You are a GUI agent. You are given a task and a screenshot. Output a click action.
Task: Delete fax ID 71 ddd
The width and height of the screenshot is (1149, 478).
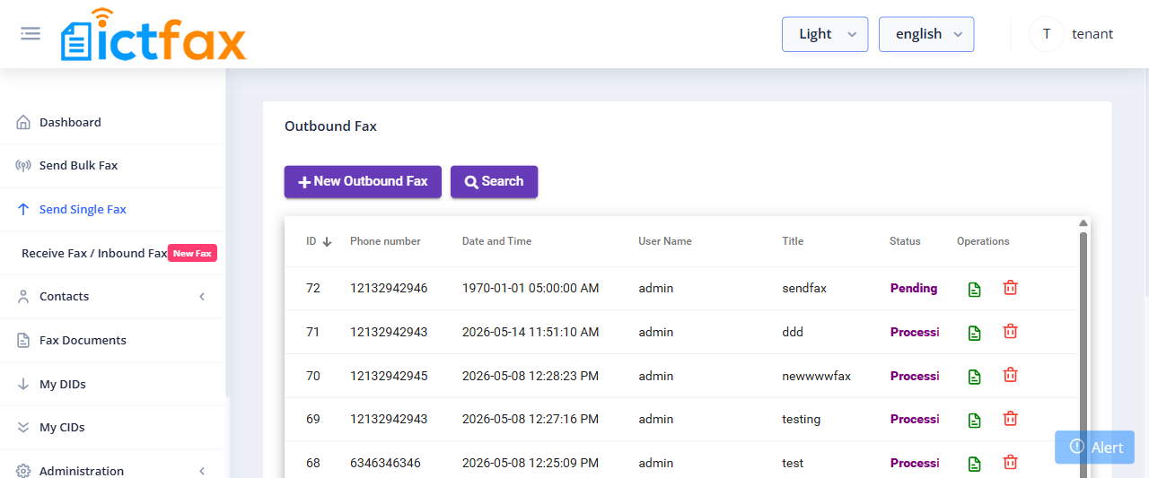[1011, 332]
